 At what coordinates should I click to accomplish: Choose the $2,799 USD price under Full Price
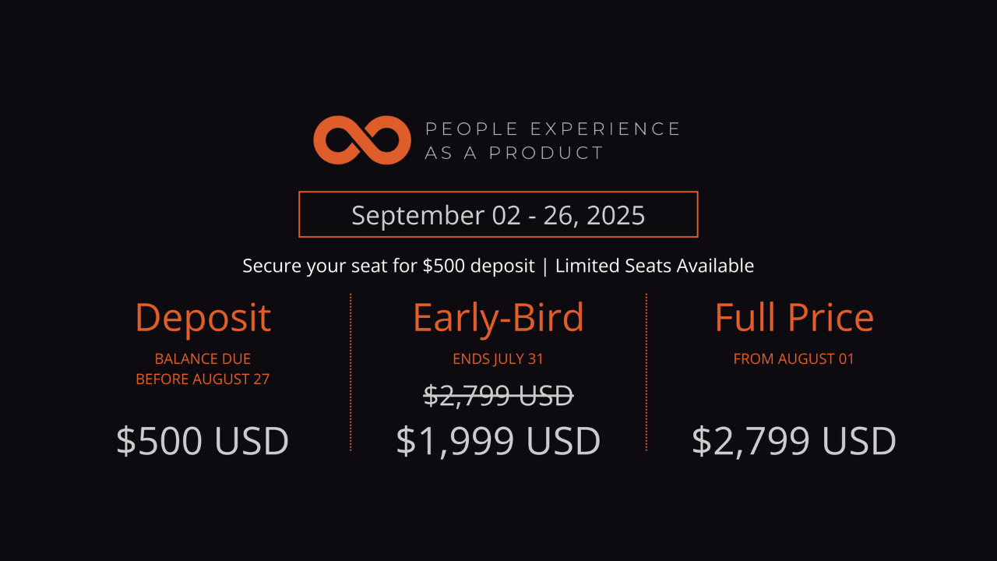pyautogui.click(x=794, y=441)
